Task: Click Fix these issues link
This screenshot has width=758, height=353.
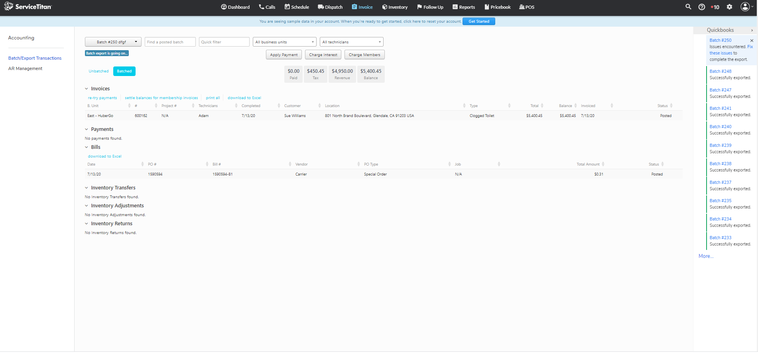Action: coord(731,50)
